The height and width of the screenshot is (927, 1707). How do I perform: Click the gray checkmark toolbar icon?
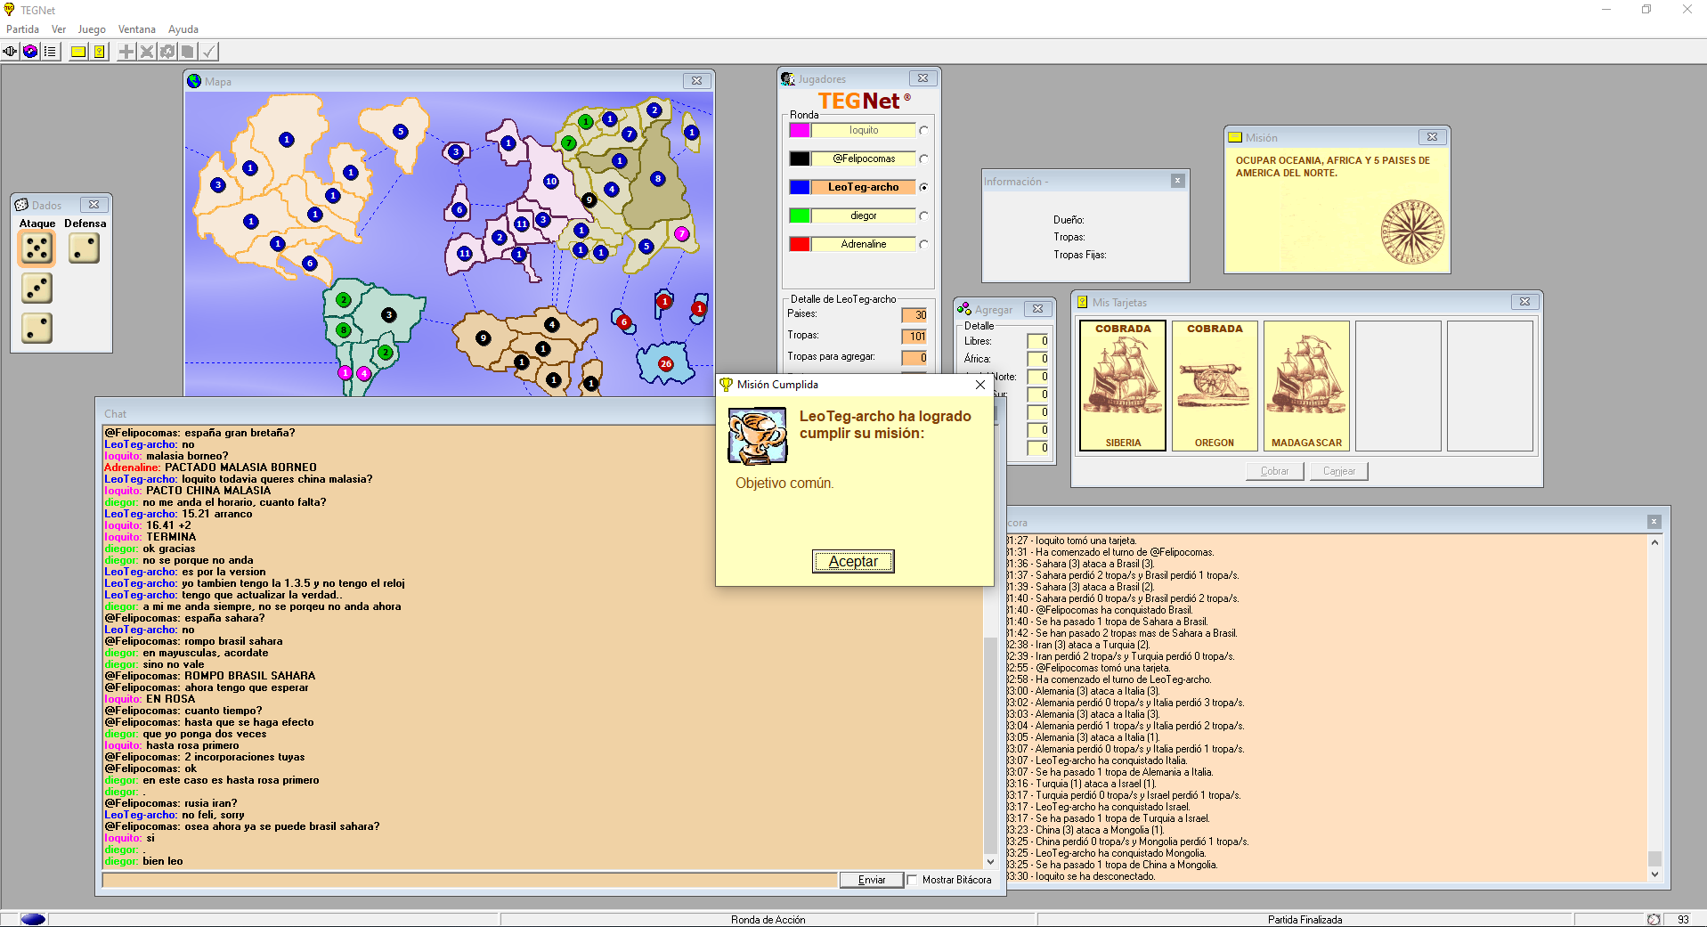(208, 52)
